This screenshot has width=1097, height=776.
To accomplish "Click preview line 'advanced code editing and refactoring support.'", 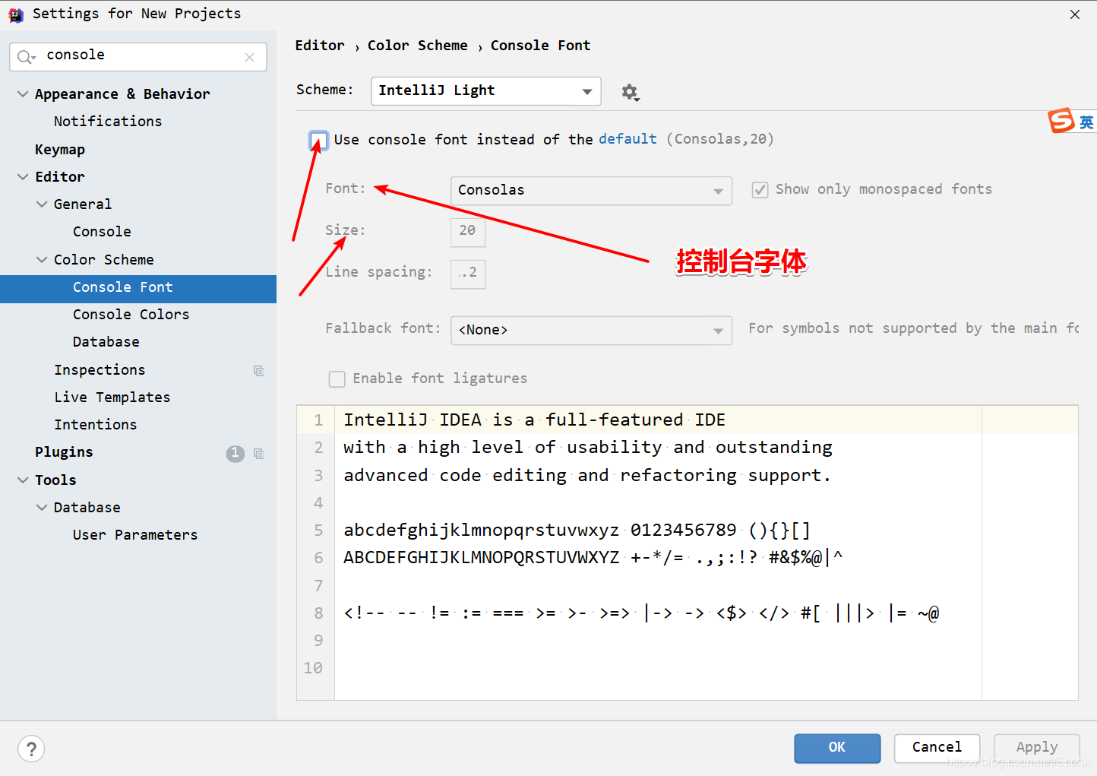I will [587, 476].
